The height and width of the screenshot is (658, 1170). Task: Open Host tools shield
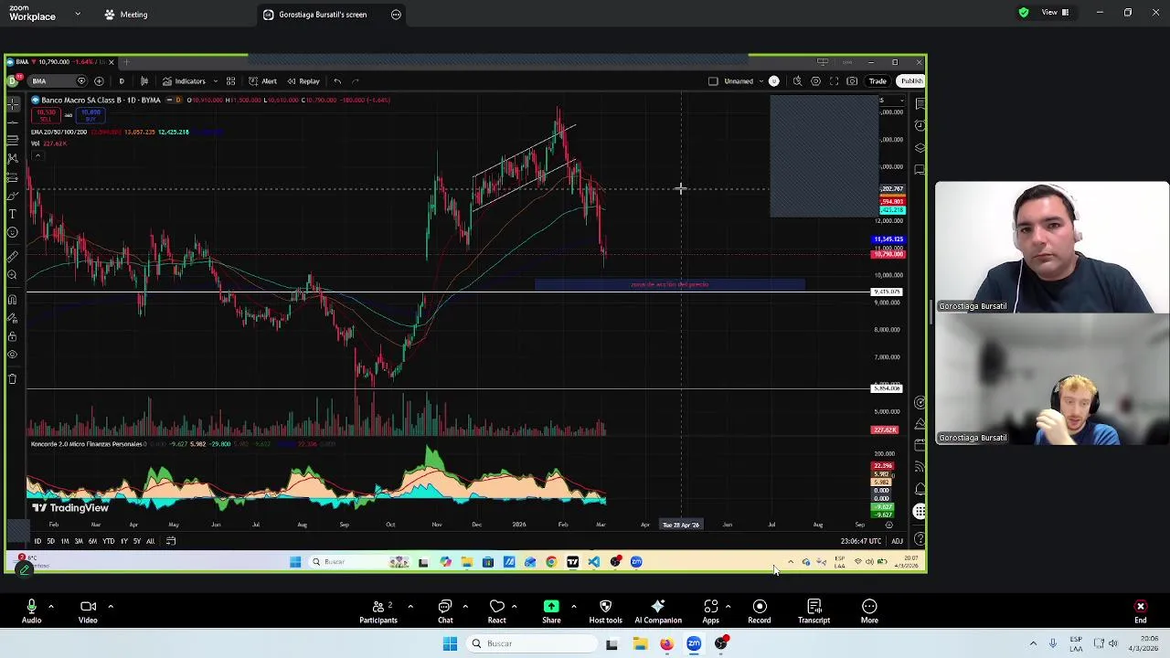point(605,611)
